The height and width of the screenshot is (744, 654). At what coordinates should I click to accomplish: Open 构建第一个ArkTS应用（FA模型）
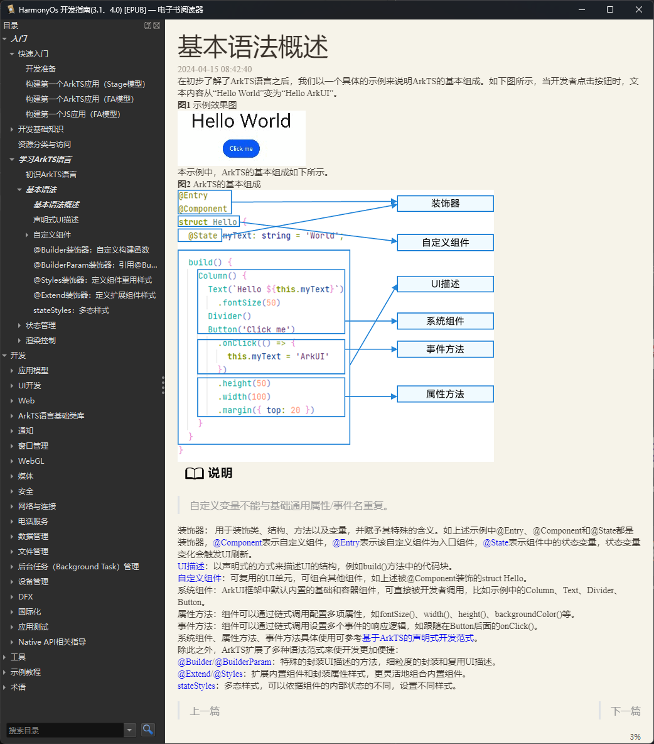click(x=80, y=99)
